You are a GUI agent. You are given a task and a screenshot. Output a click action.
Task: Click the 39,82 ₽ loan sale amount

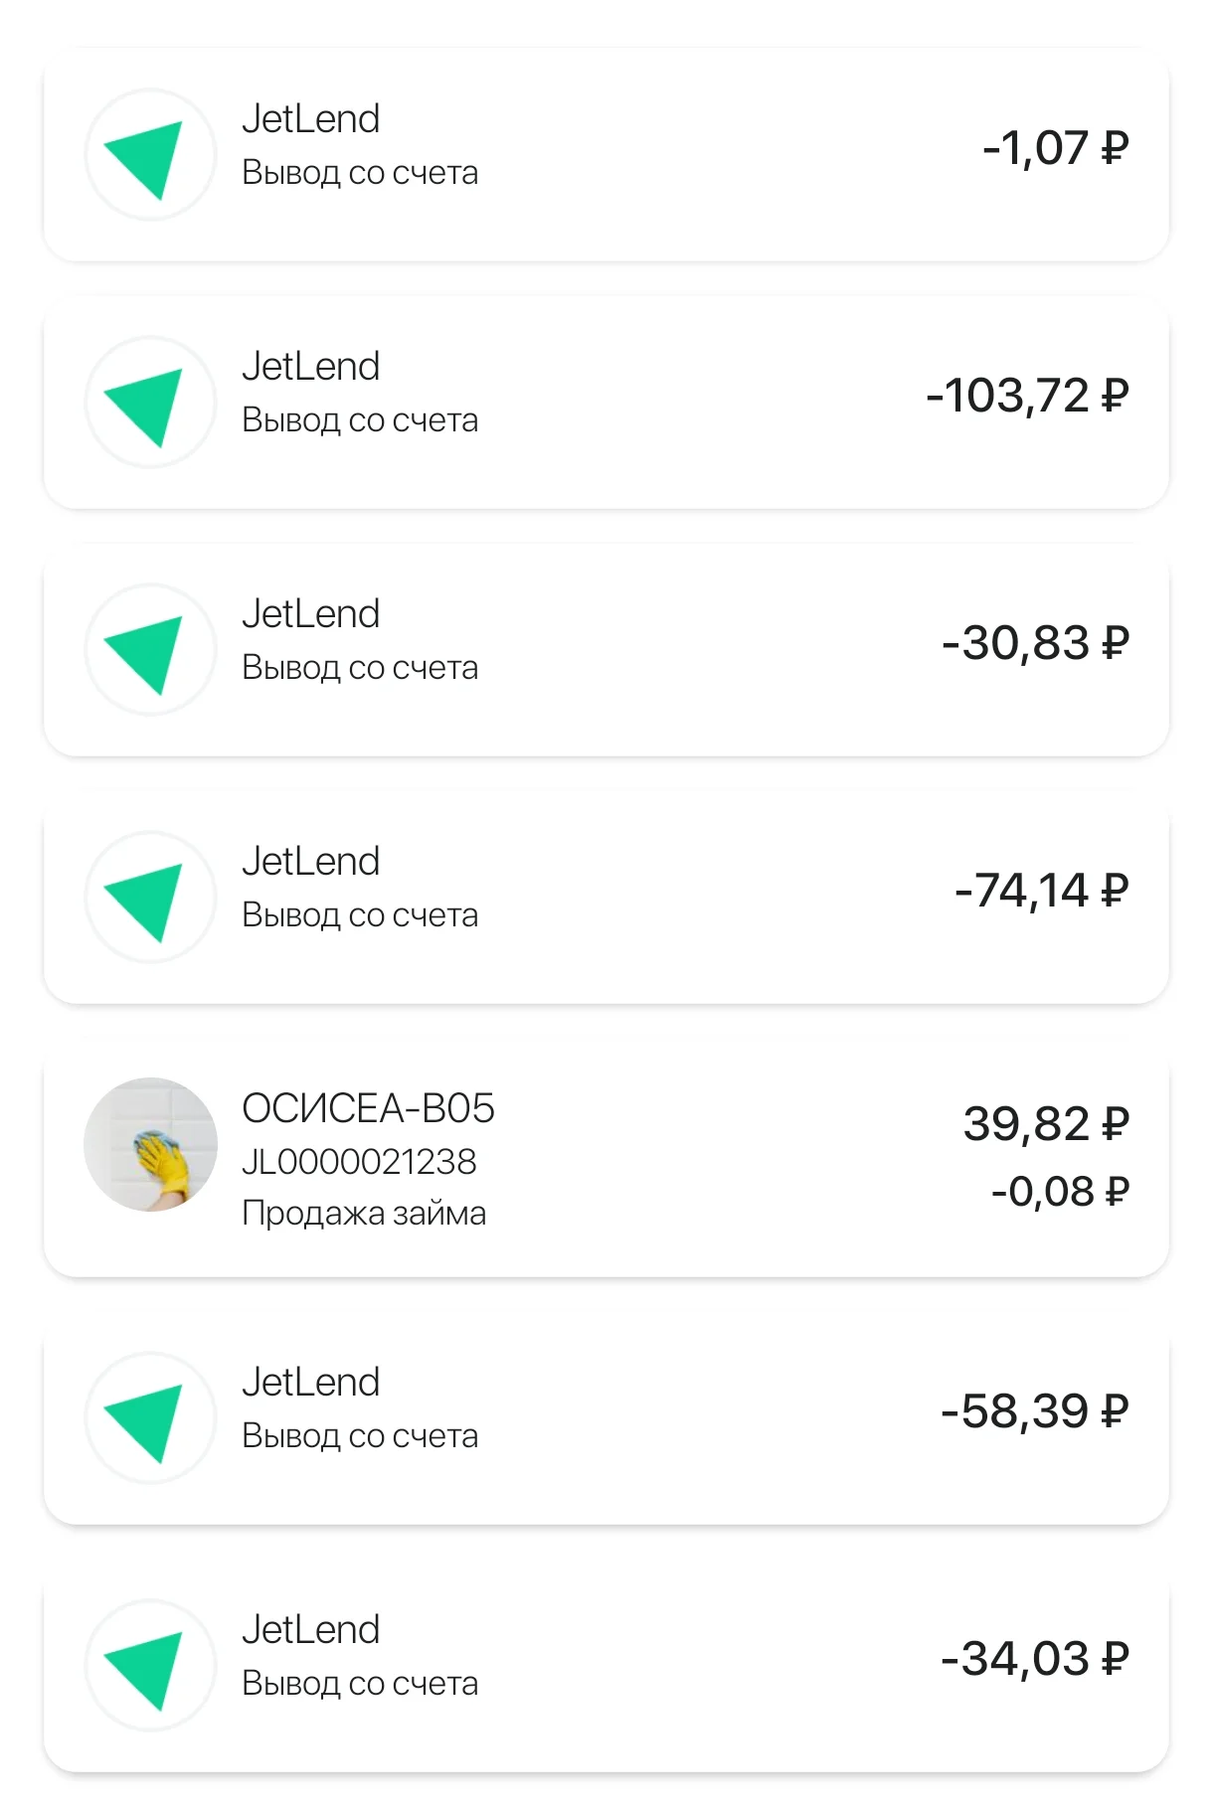click(1046, 1124)
